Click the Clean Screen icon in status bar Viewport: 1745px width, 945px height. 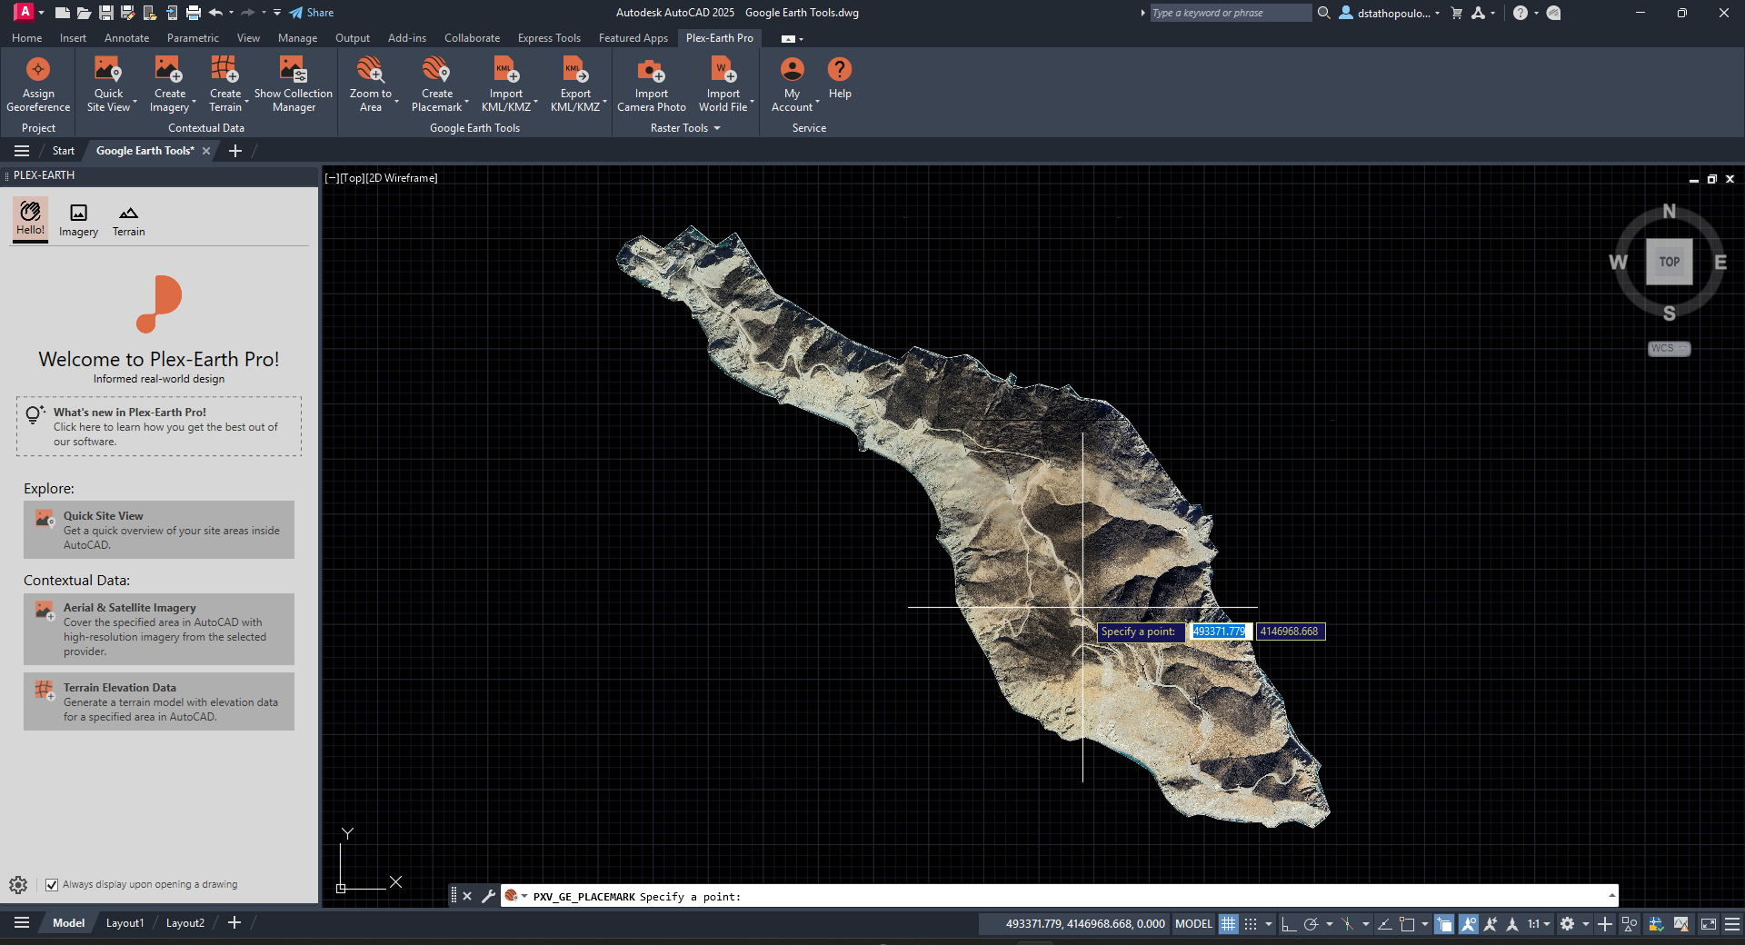click(x=1709, y=924)
